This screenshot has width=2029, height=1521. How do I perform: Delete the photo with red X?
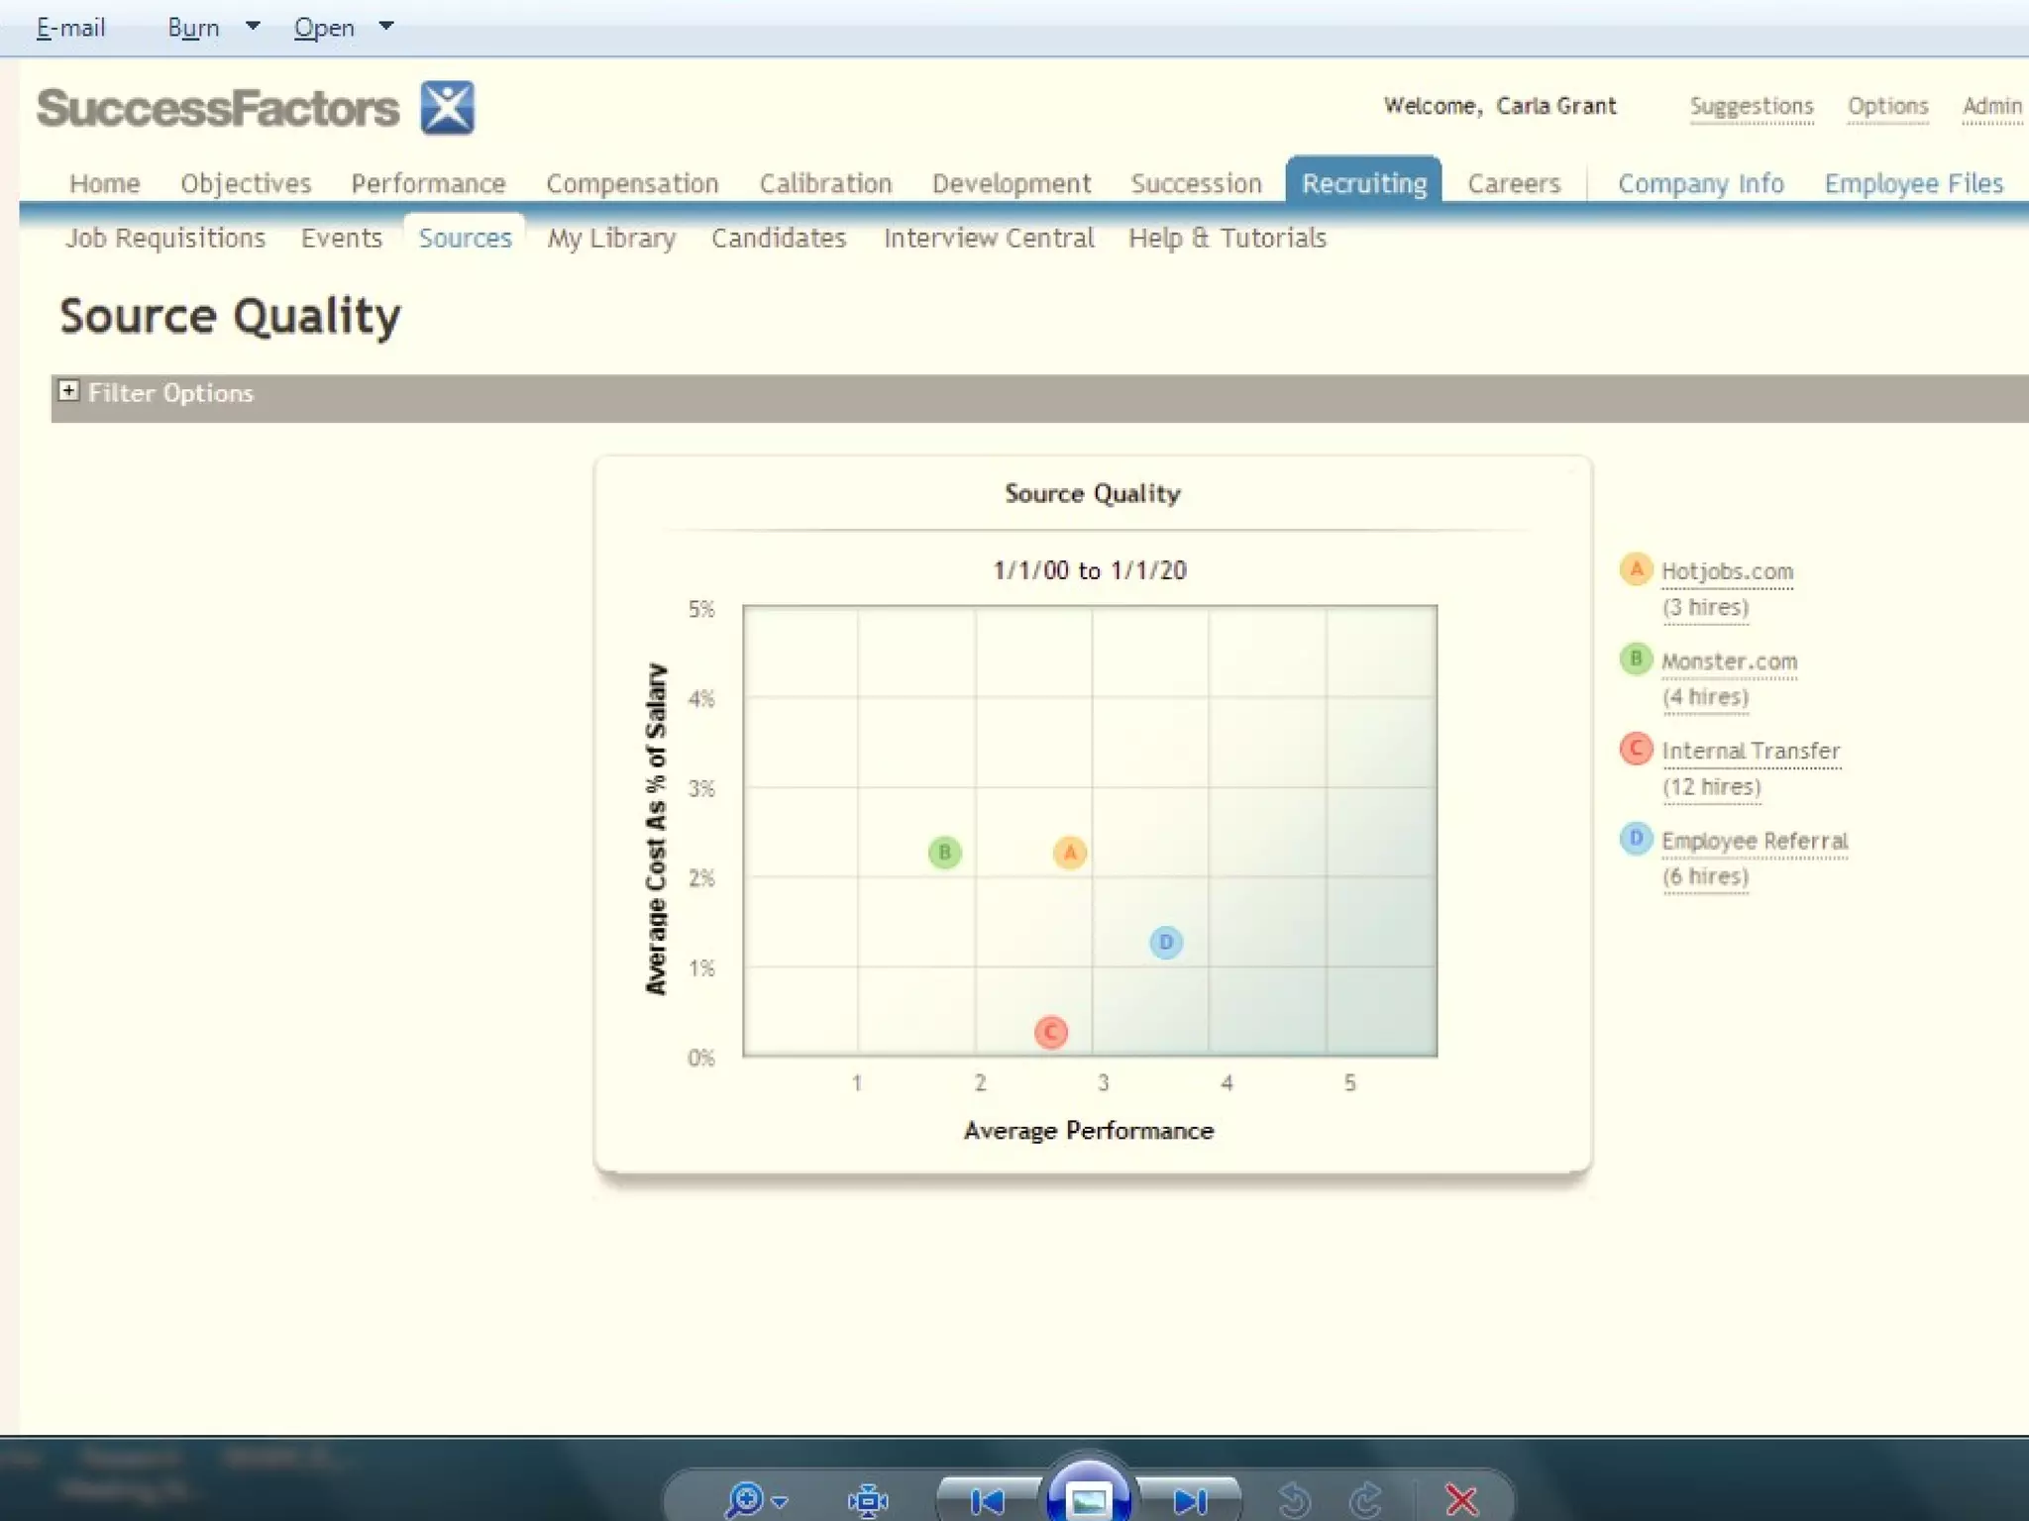[1461, 1500]
